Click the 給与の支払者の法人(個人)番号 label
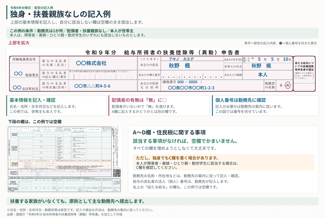Image resolution: width=325 pixels, height=218 pixels. tap(54, 75)
